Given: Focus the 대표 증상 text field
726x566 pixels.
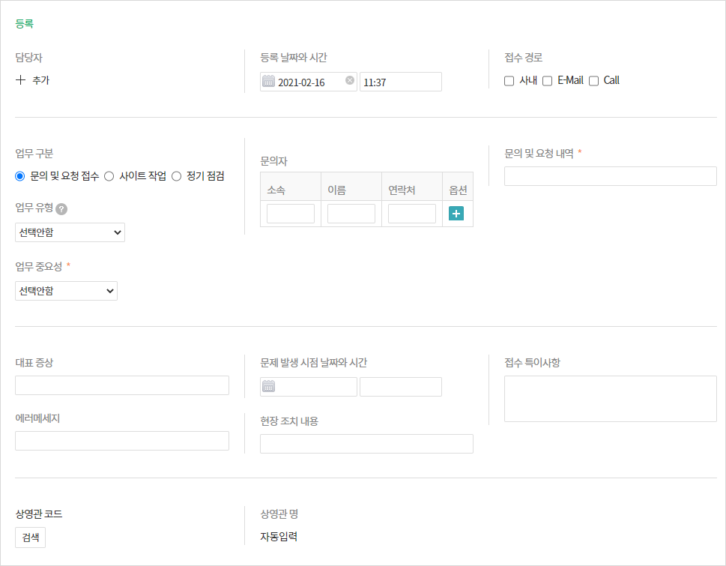Looking at the screenshot, I should click(x=121, y=385).
